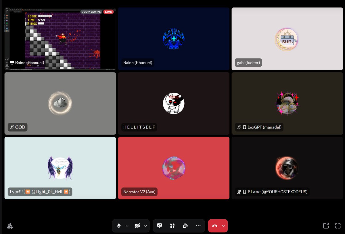Click the mobile phone icon beside lociGPT
Image resolution: width=345 pixels, height=234 pixels.
tap(244, 127)
